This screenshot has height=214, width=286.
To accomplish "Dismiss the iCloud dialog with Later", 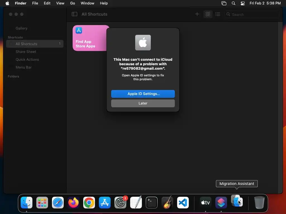I will 143,103.
